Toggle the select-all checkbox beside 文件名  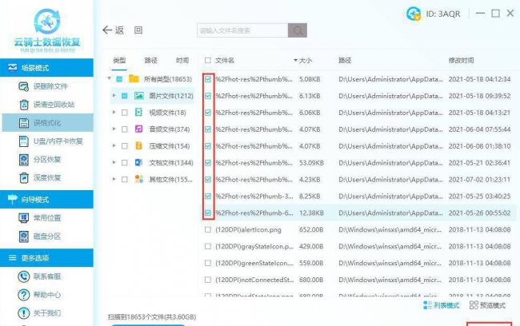[208, 60]
